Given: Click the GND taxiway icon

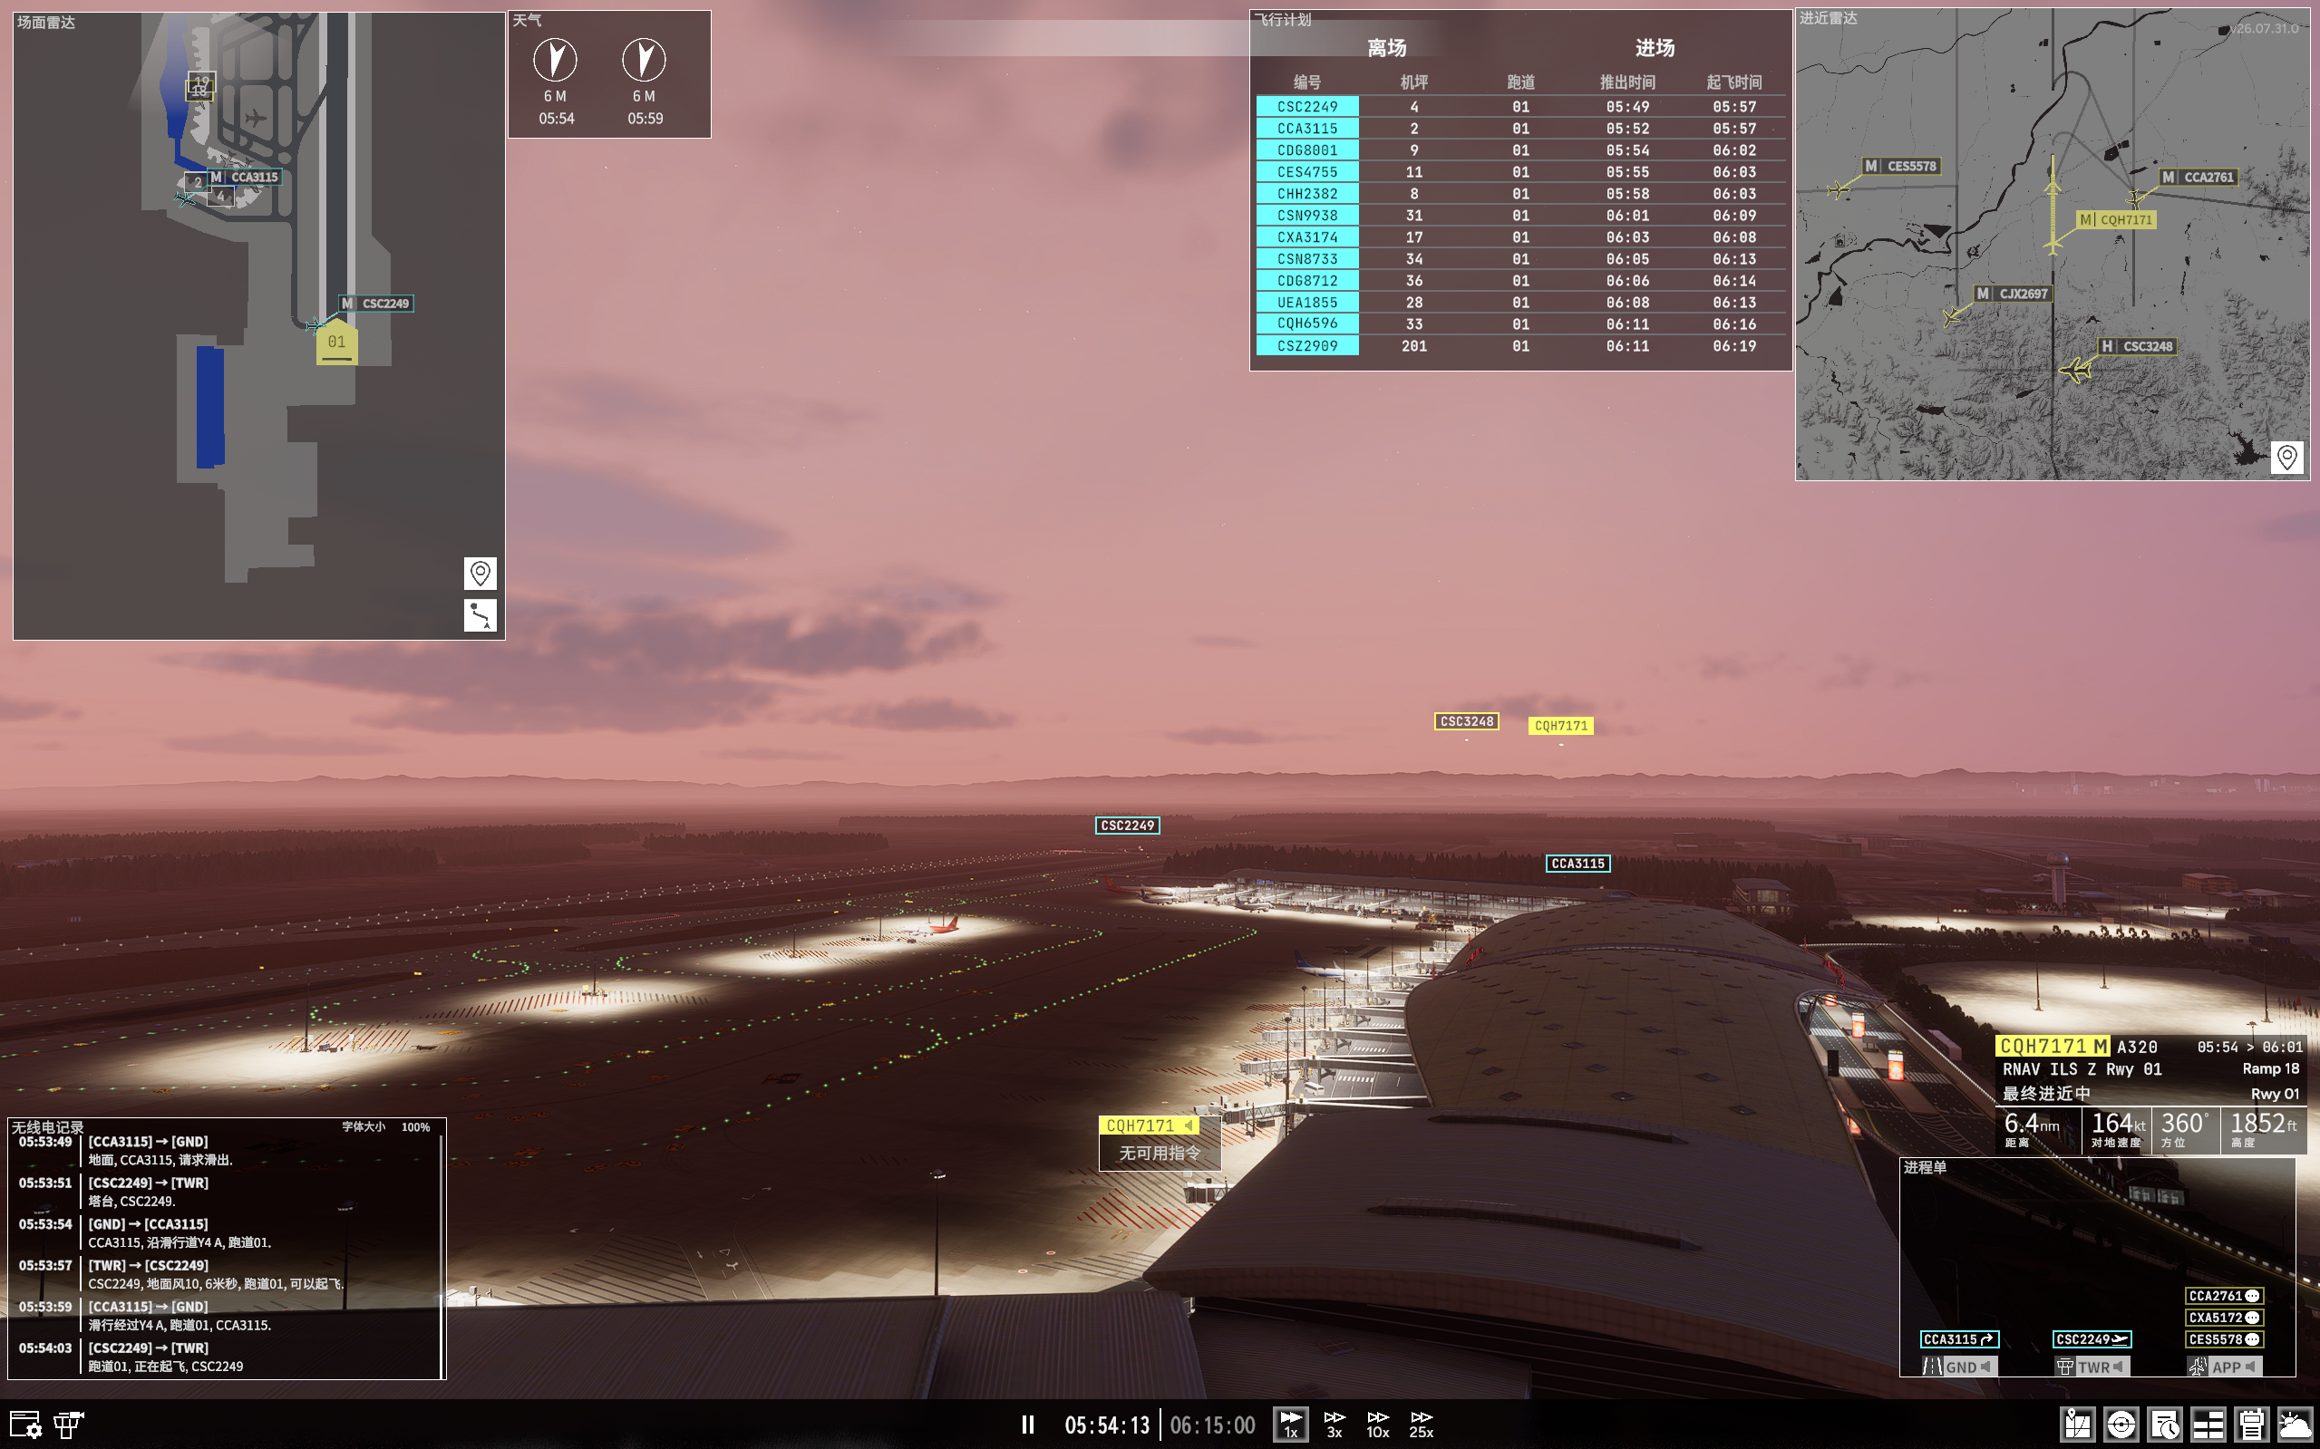Looking at the screenshot, I should (x=1933, y=1367).
